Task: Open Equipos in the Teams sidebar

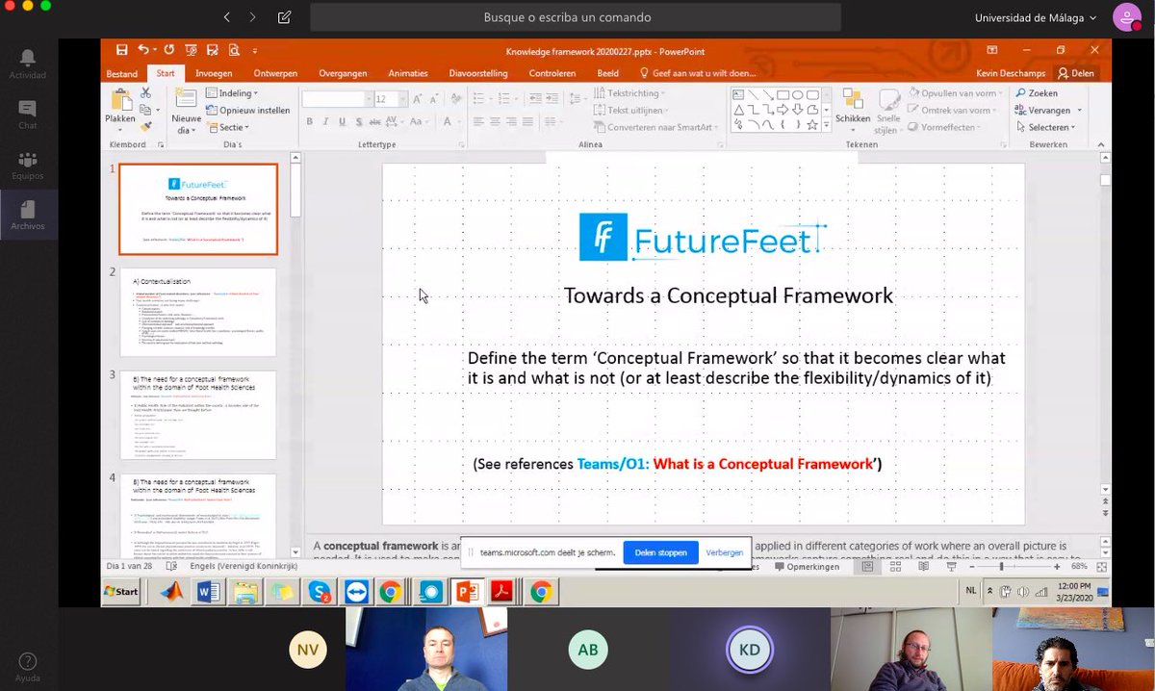Action: pyautogui.click(x=27, y=166)
